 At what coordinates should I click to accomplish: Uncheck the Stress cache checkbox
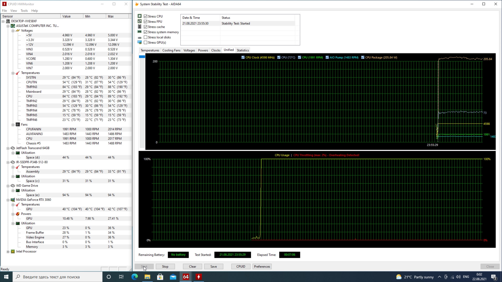point(146,27)
